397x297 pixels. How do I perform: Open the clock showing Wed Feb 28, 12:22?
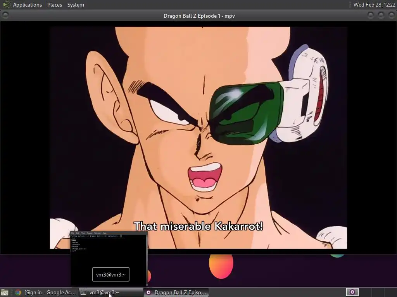374,5
